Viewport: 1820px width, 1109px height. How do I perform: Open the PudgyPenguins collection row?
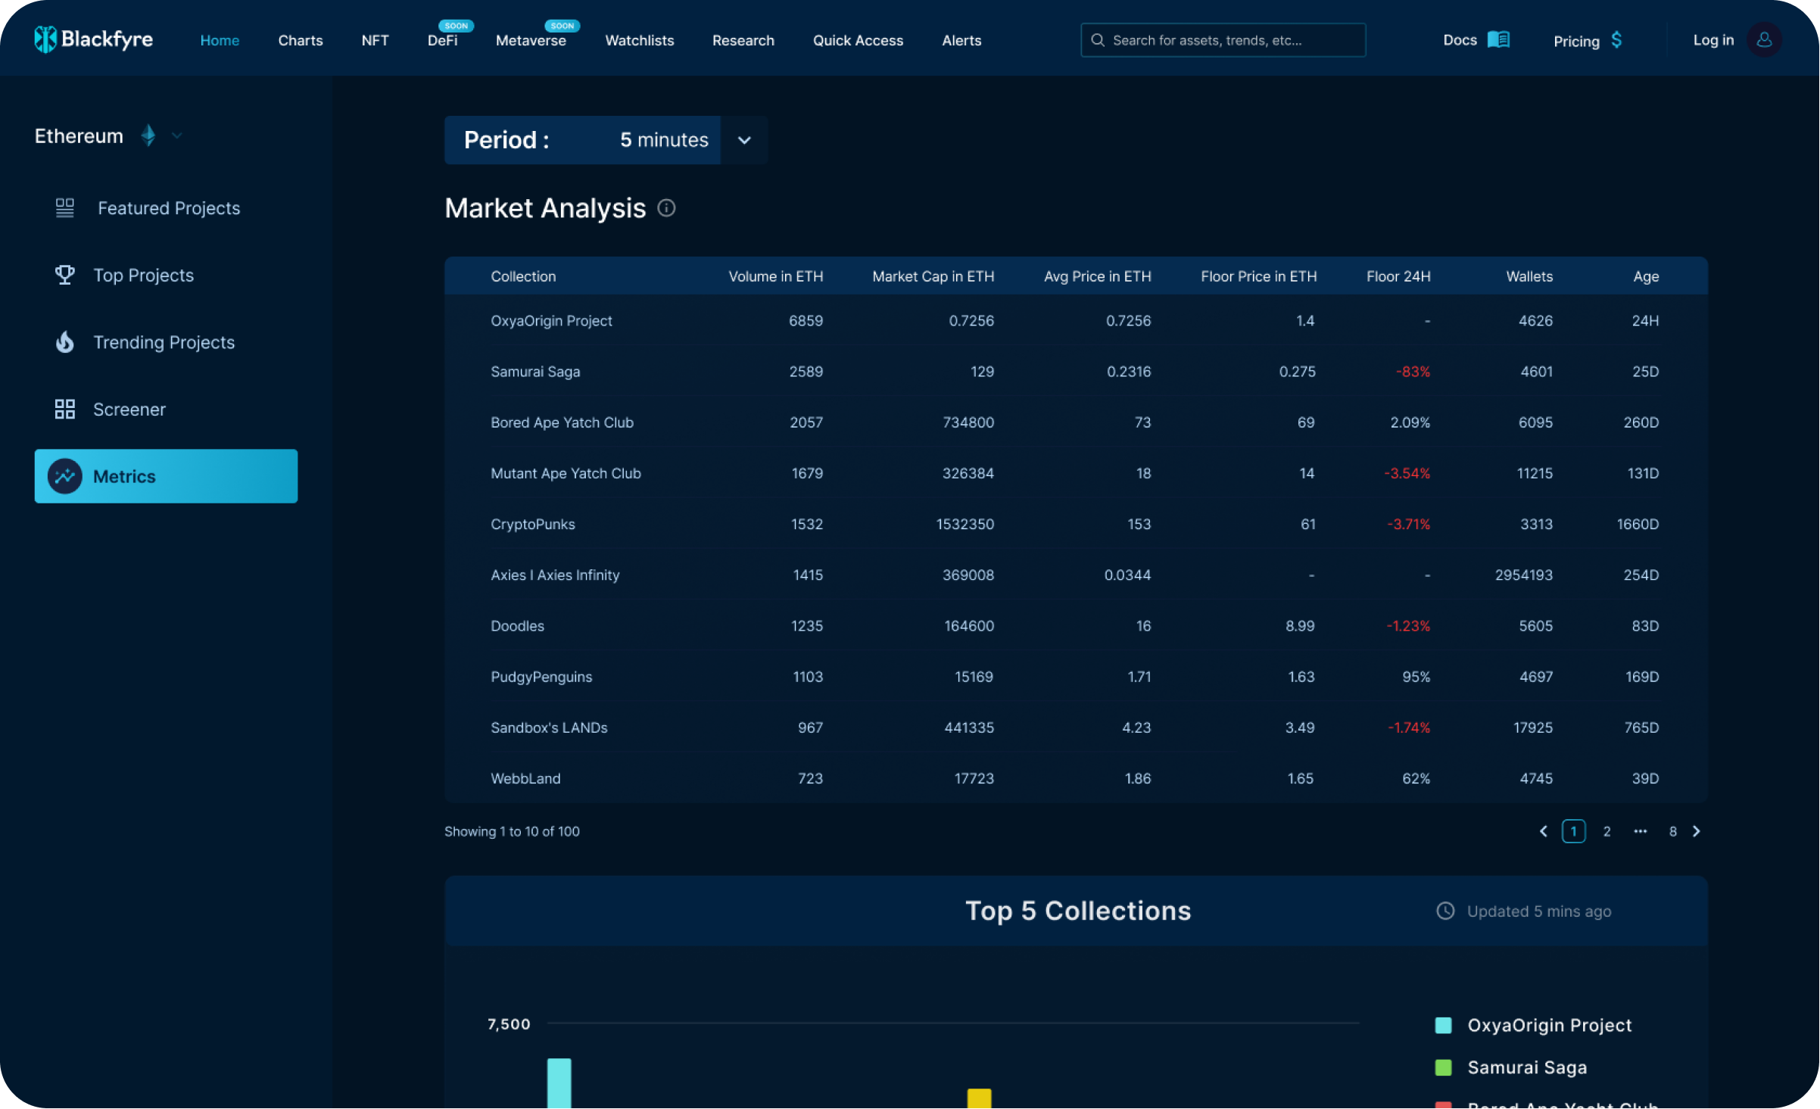[x=1076, y=677]
